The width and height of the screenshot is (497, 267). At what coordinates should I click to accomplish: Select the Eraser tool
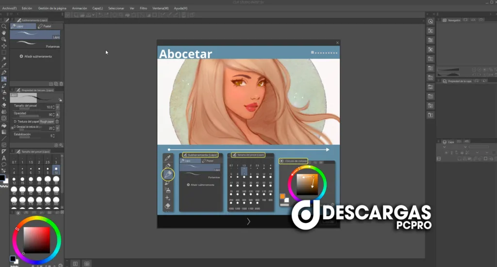click(x=4, y=105)
